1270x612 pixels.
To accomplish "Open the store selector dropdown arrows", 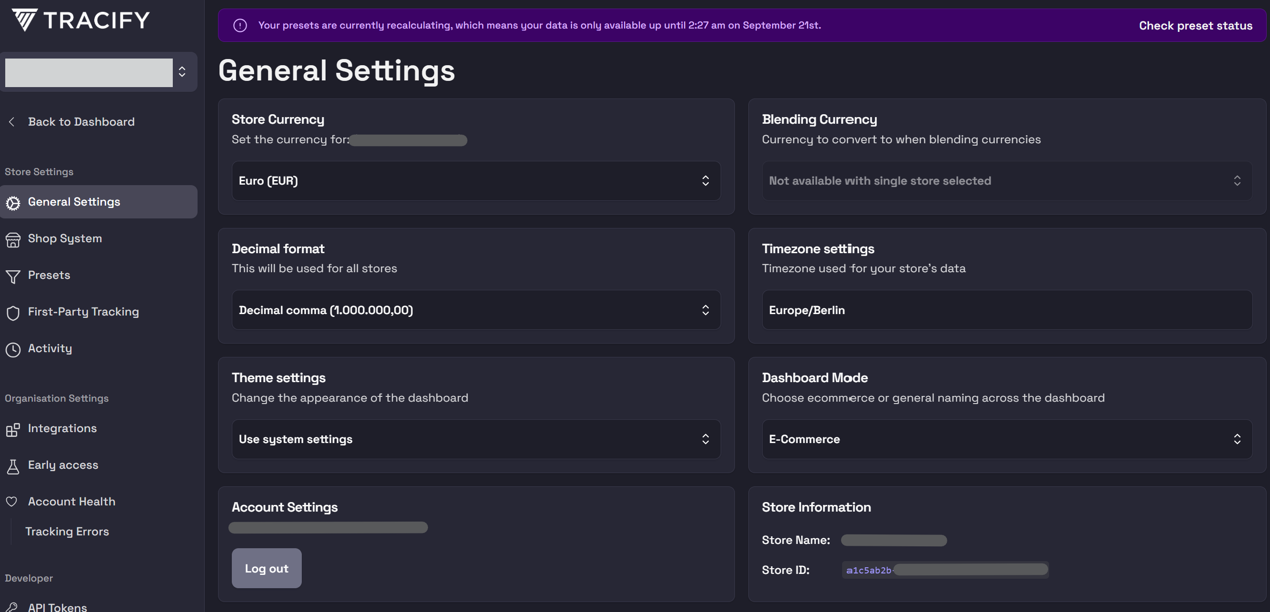I will 182,72.
